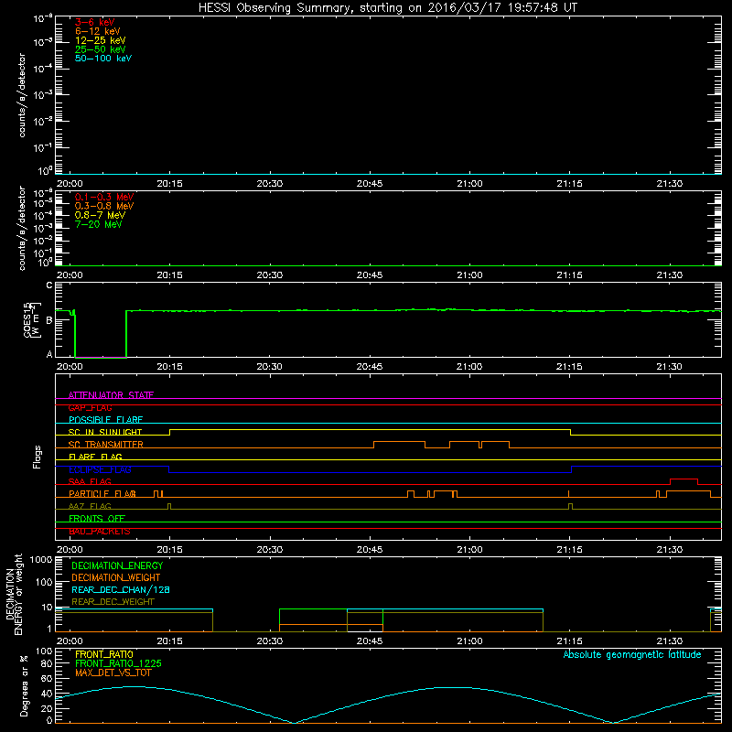Click the A class label on GOES axis

49,354
